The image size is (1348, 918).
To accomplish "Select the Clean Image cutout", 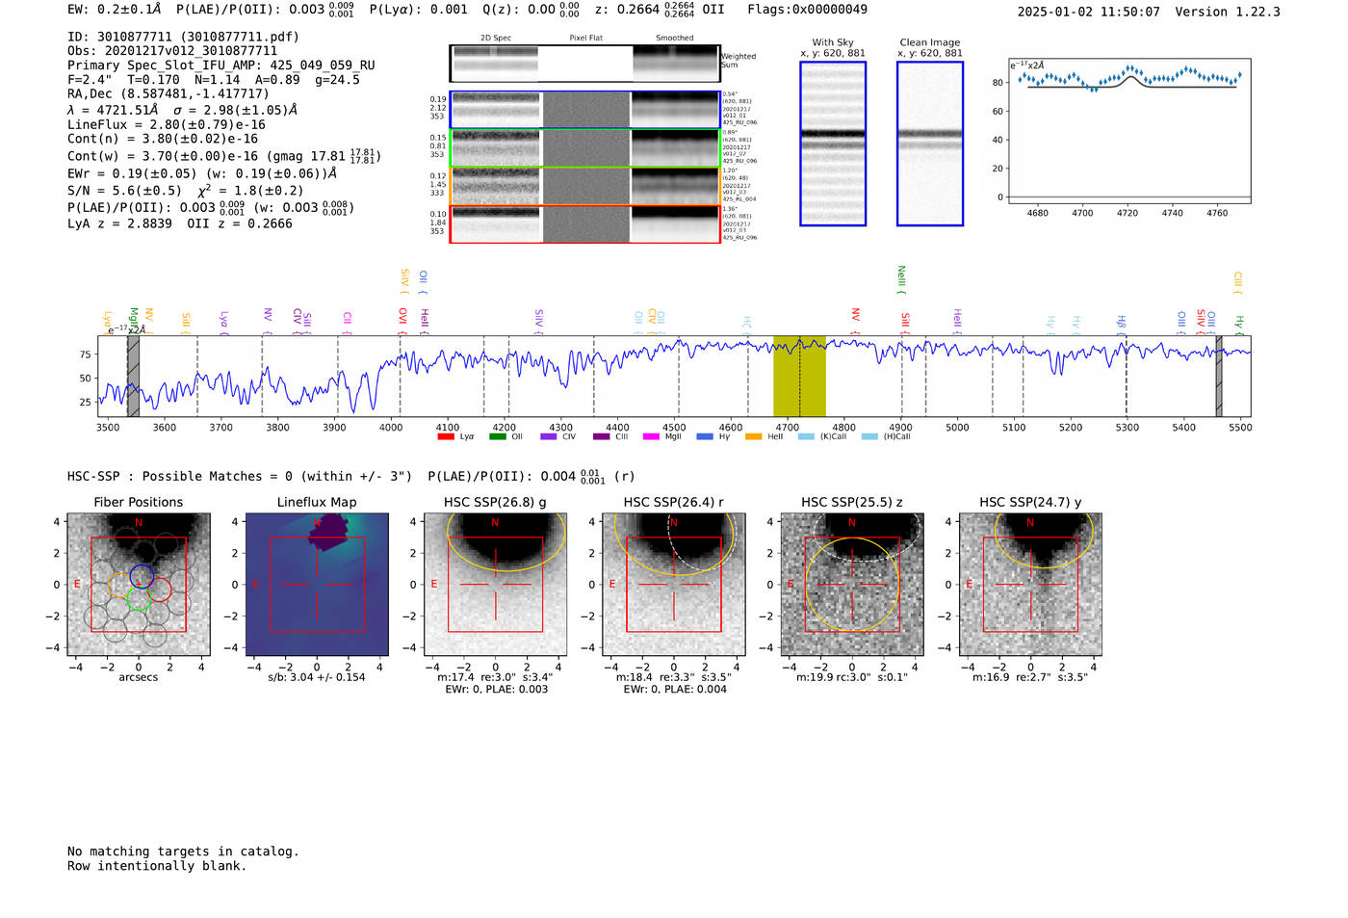I will click(930, 144).
